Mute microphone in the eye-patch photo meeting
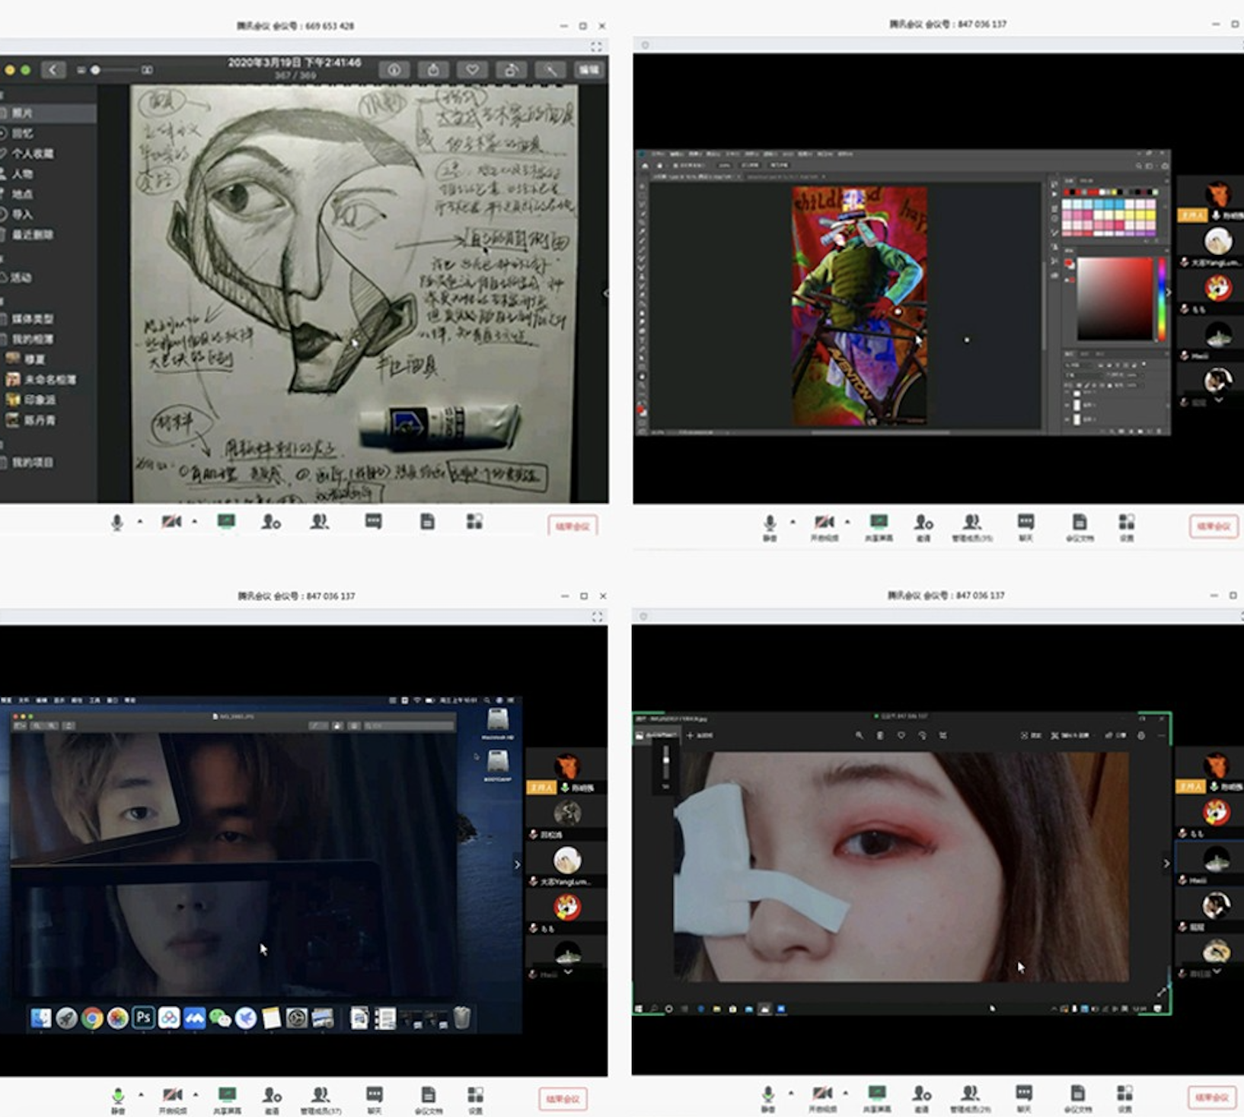Viewport: 1244px width, 1117px height. tap(768, 1099)
